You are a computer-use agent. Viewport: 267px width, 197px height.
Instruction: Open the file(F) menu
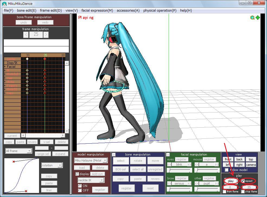click(8, 10)
